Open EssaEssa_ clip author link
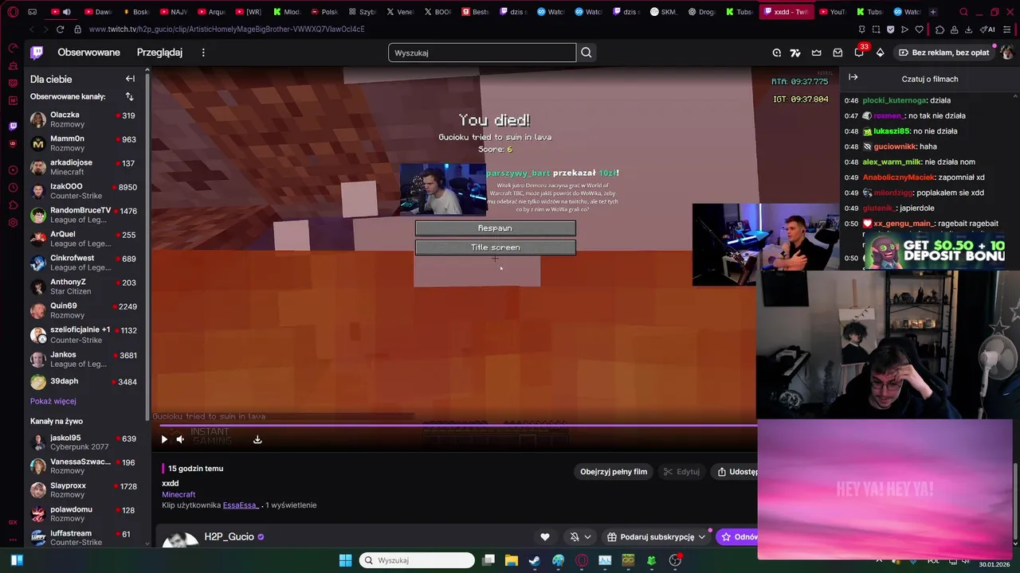Viewport: 1020px width, 573px height. pyautogui.click(x=241, y=505)
